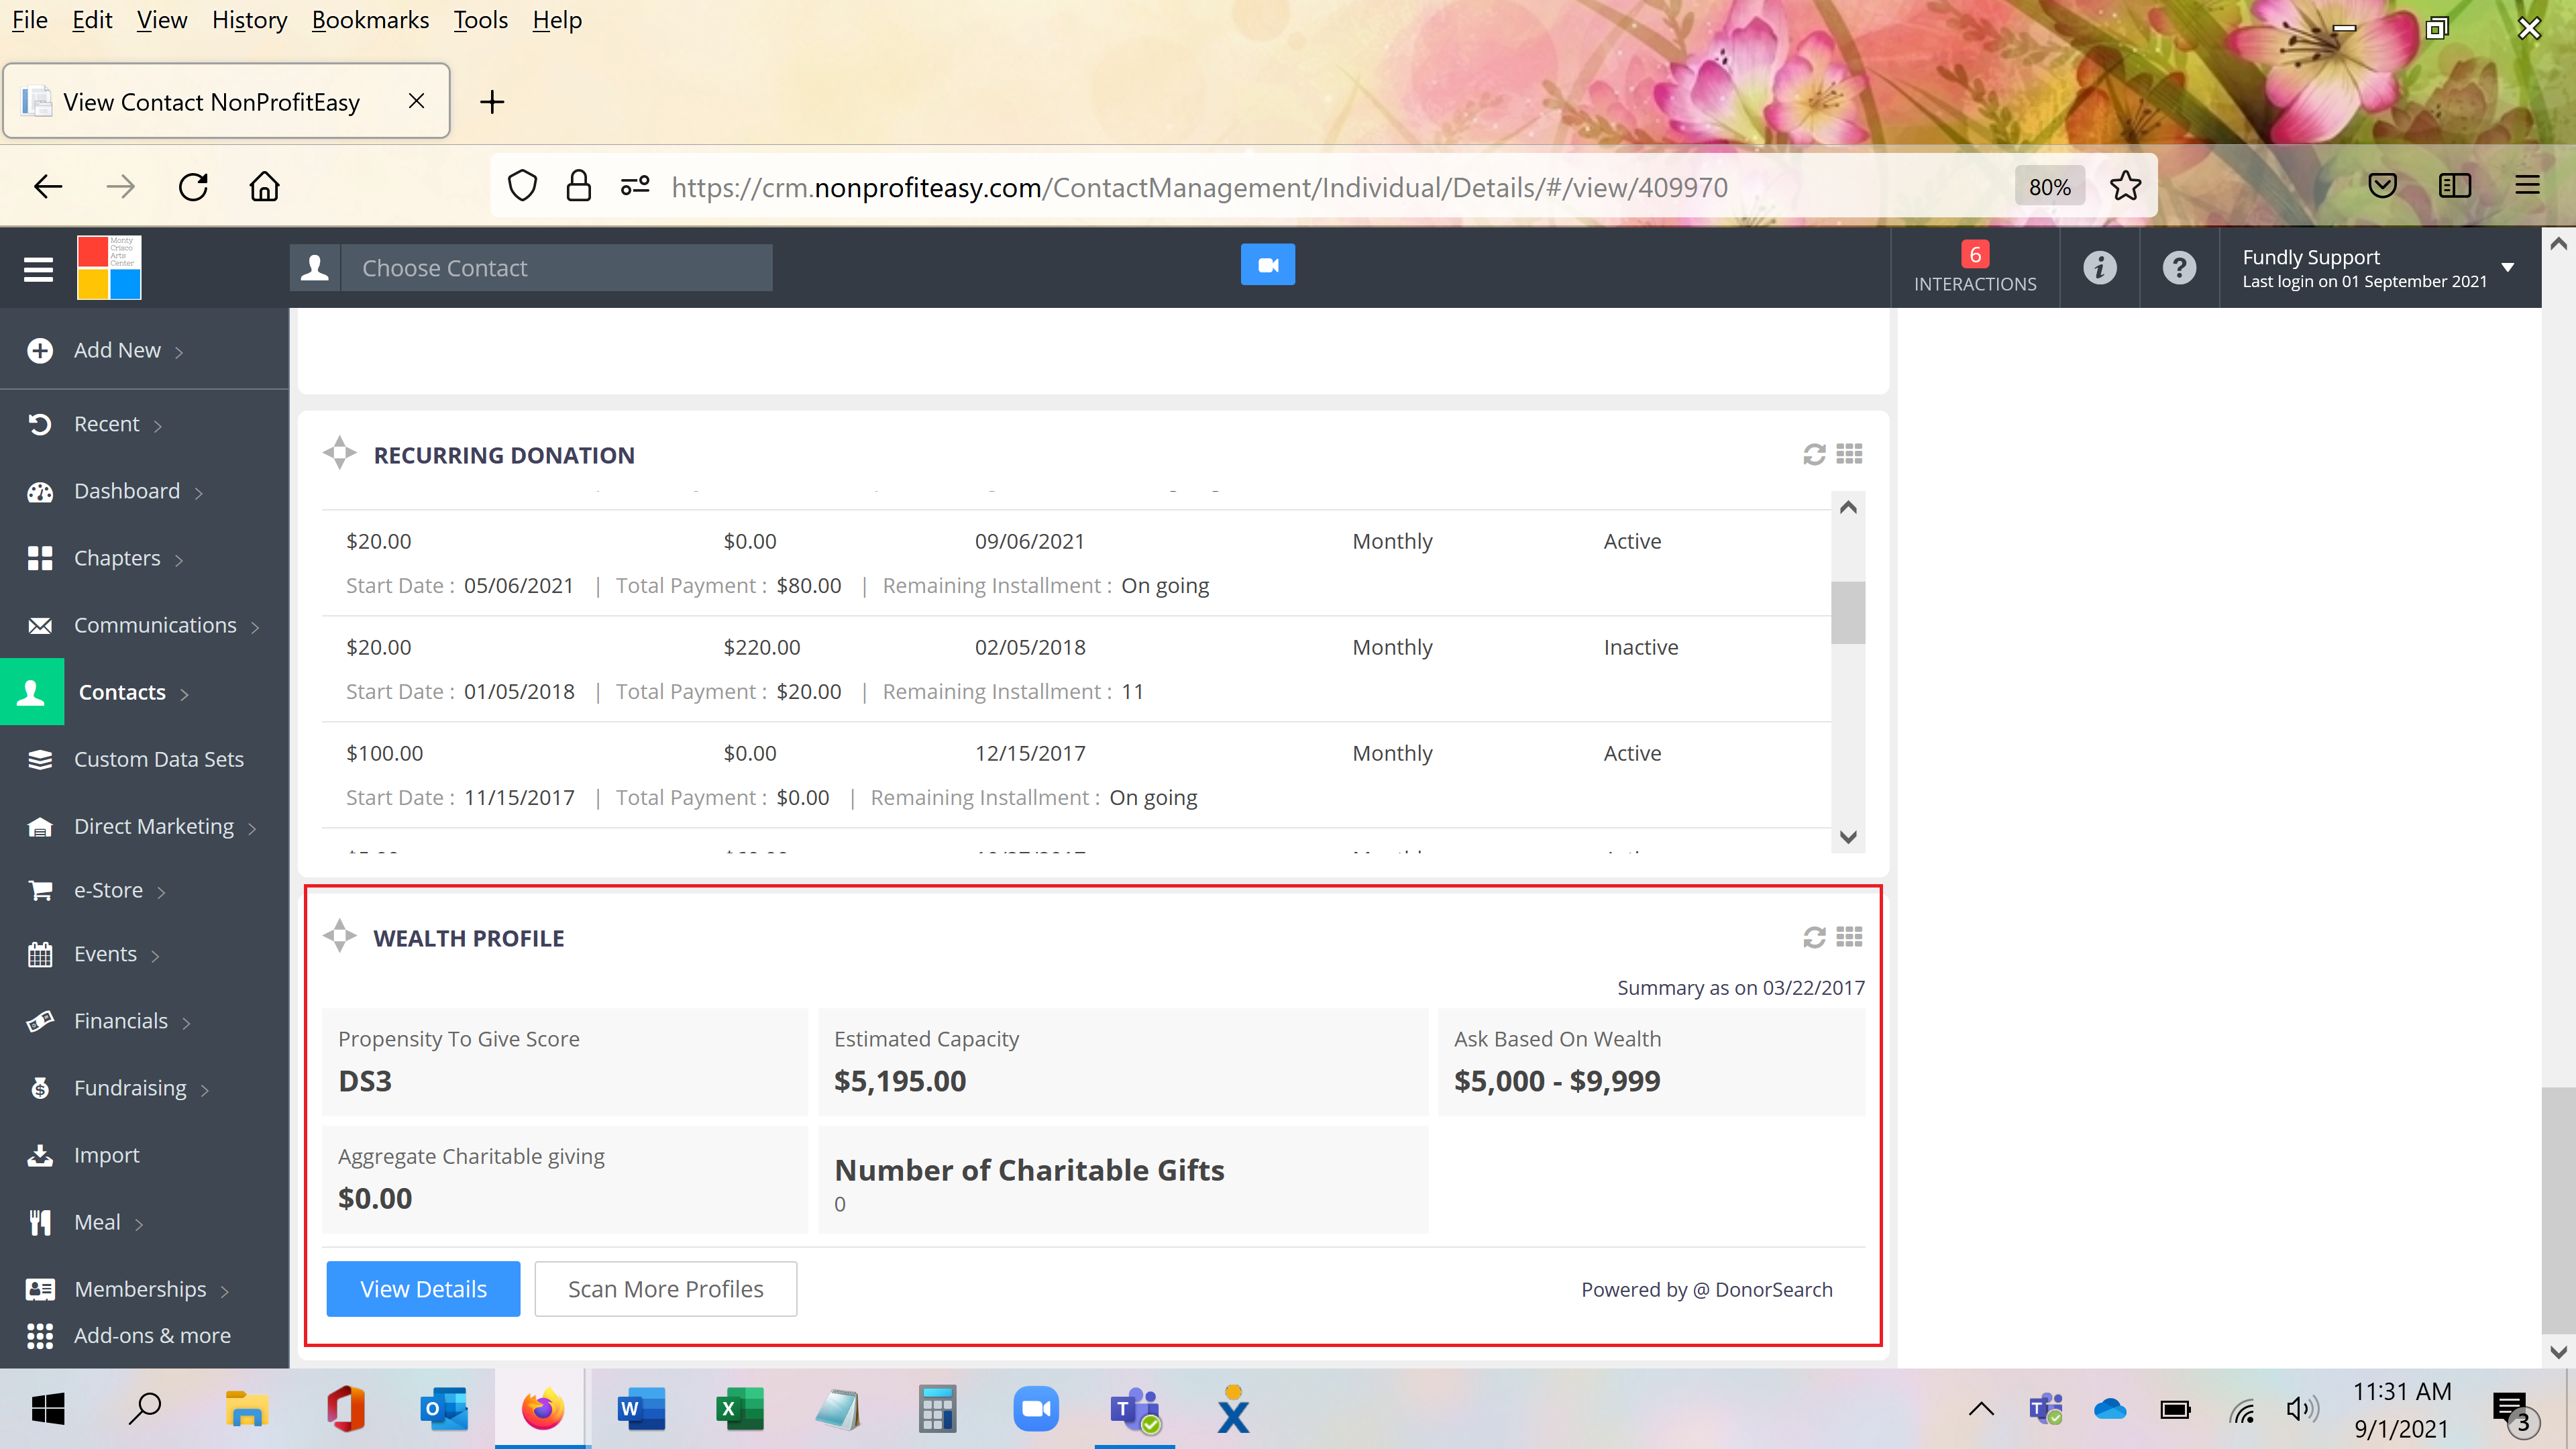Open Windows Start menu
Viewport: 2576px width, 1449px height.
click(x=48, y=1409)
